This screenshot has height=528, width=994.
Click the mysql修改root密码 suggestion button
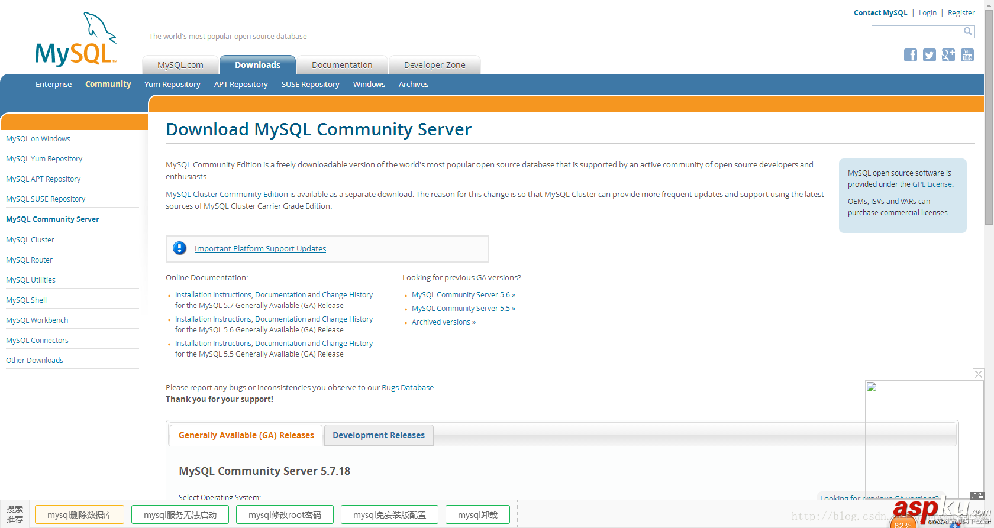285,515
